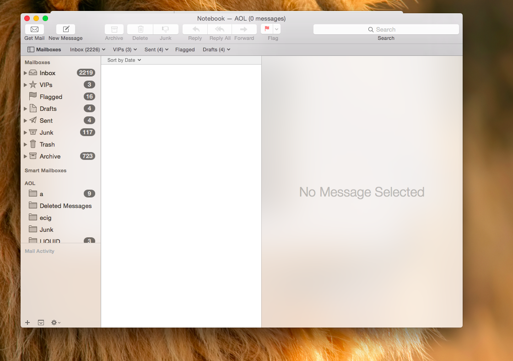Open the Deleted Messages folder

coord(60,206)
